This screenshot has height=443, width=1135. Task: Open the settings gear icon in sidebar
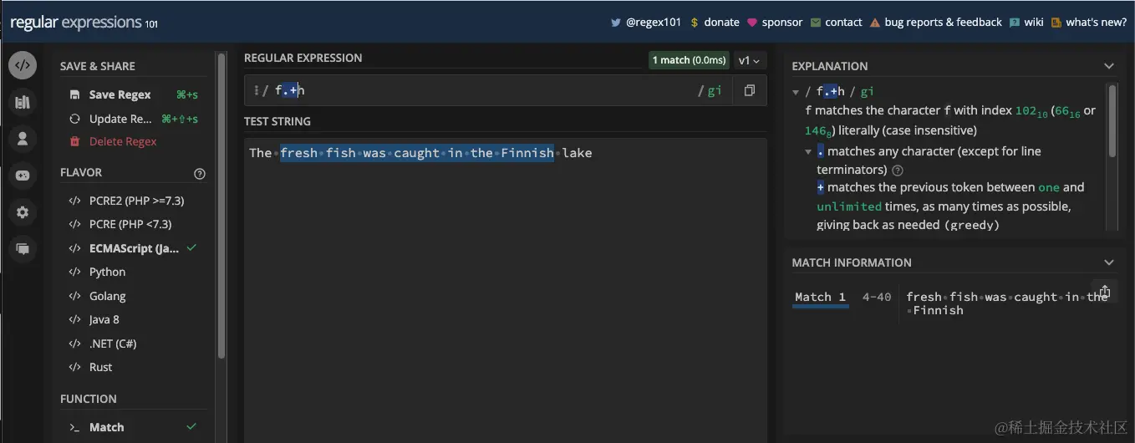coord(23,212)
